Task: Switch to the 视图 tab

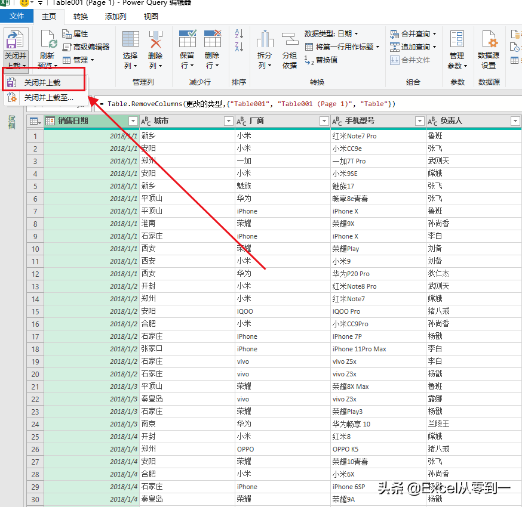Action: [151, 17]
